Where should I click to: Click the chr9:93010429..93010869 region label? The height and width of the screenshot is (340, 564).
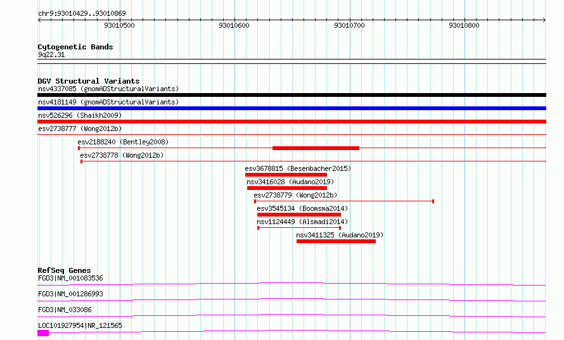pos(82,14)
